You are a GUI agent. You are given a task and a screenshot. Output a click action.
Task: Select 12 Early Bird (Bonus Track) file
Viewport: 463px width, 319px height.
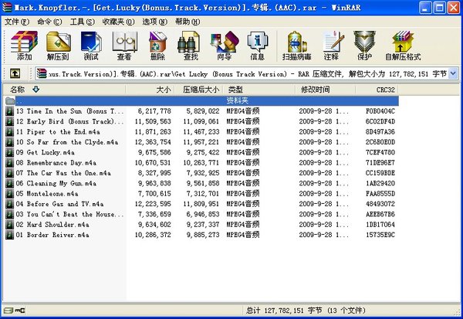point(69,121)
